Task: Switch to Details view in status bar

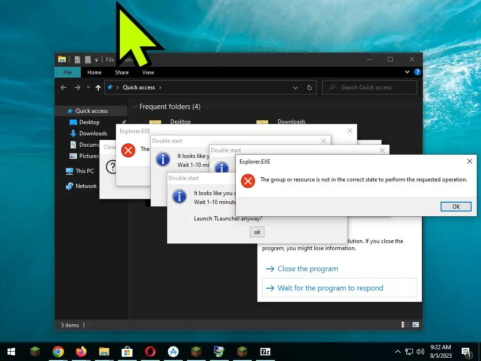Action: click(x=405, y=325)
